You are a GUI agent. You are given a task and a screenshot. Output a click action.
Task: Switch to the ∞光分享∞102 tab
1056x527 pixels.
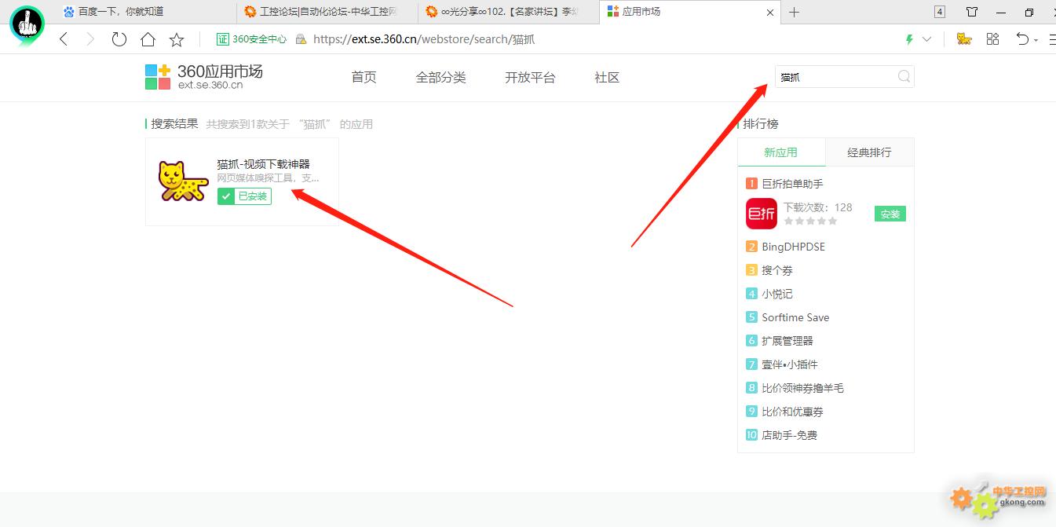(508, 12)
